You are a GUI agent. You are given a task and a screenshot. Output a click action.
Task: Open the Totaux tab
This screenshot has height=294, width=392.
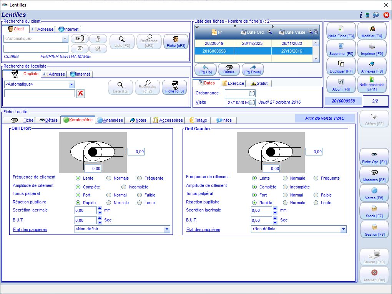point(198,120)
